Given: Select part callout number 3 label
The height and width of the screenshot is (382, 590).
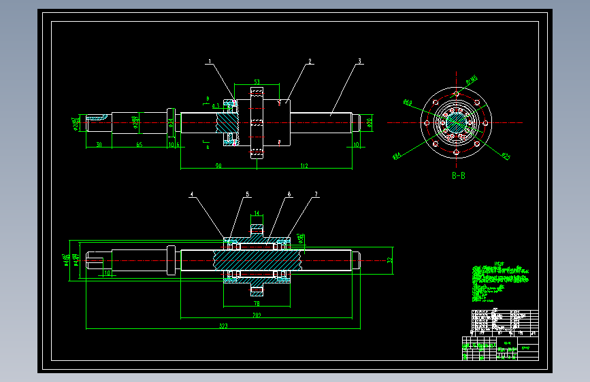Looking at the screenshot, I should point(360,61).
